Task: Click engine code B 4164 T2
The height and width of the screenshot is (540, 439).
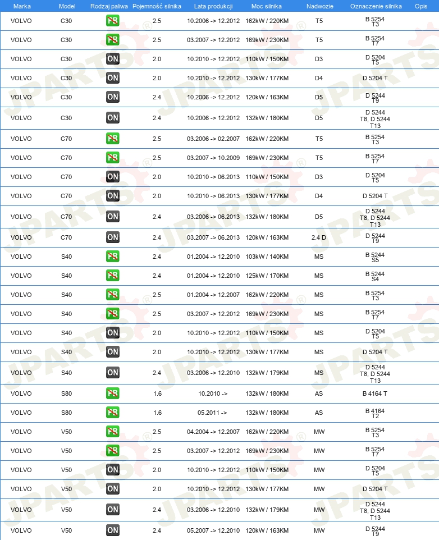Action: pos(375,413)
